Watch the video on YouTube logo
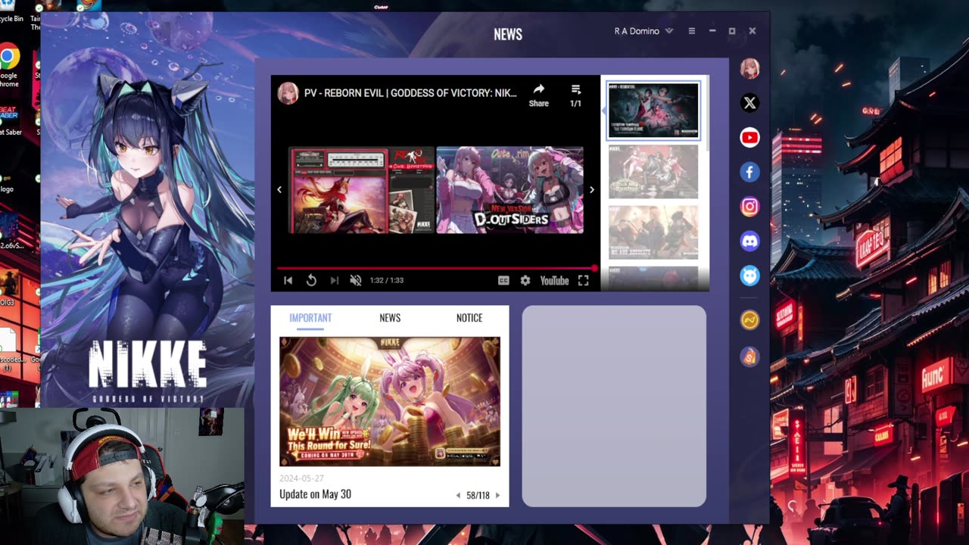969x545 pixels. pyautogui.click(x=554, y=281)
